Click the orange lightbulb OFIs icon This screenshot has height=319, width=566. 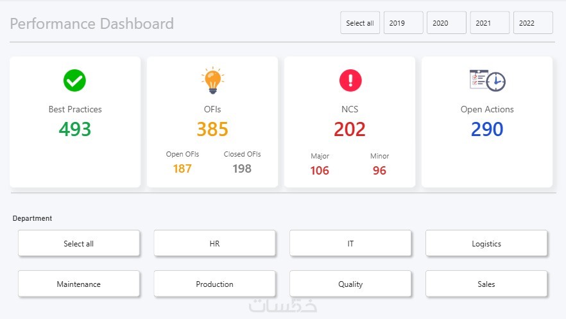pyautogui.click(x=212, y=80)
